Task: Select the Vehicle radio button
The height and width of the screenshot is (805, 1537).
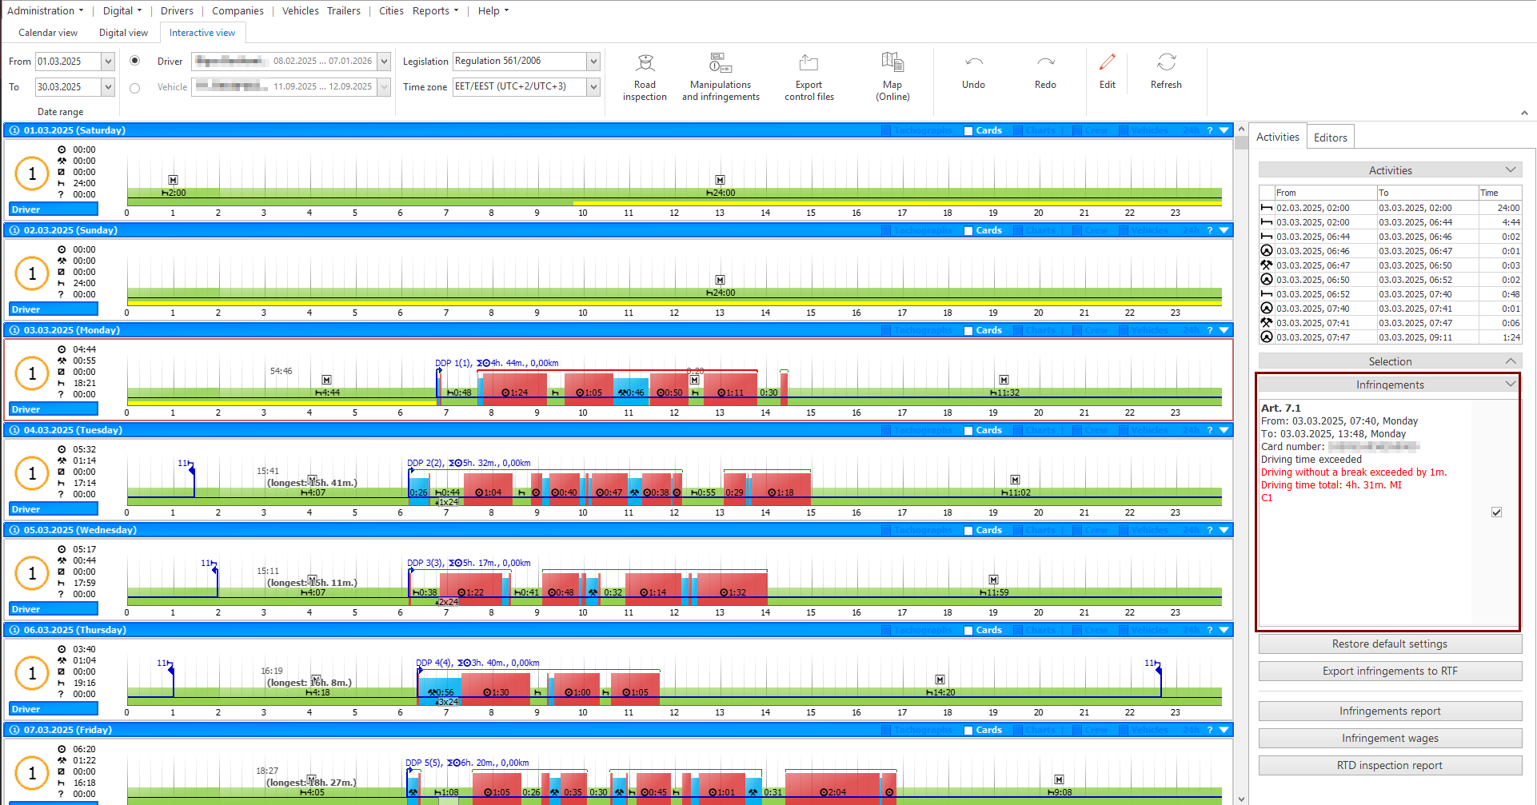Action: [x=134, y=88]
